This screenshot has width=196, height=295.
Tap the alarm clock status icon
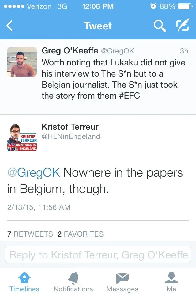click(x=153, y=6)
